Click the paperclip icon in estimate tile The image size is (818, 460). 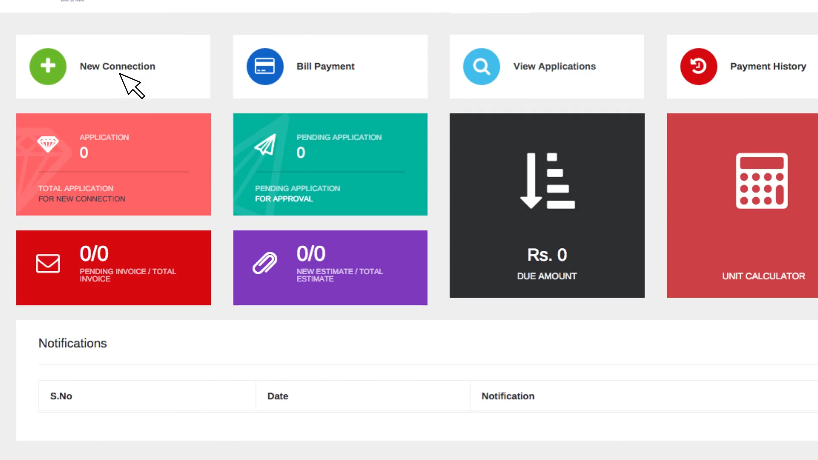[x=265, y=263]
